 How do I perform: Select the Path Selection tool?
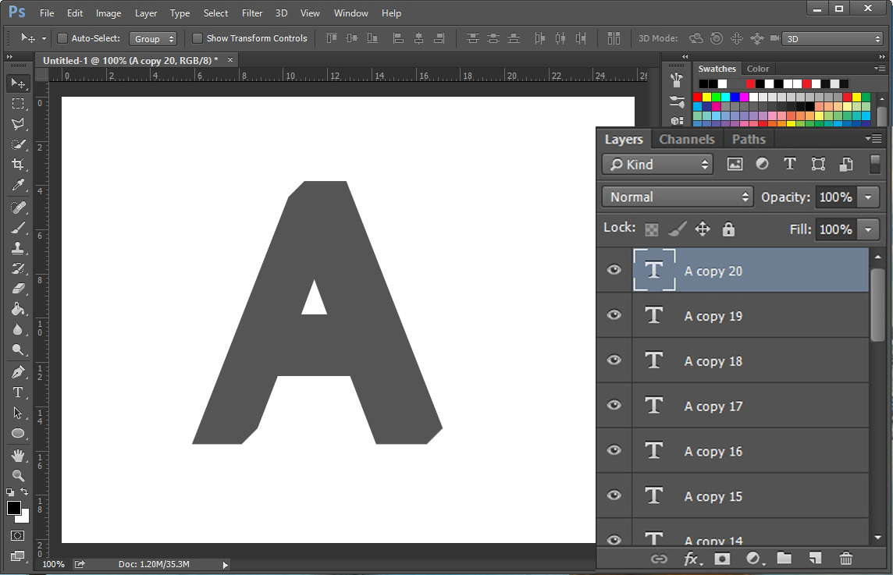pos(18,413)
